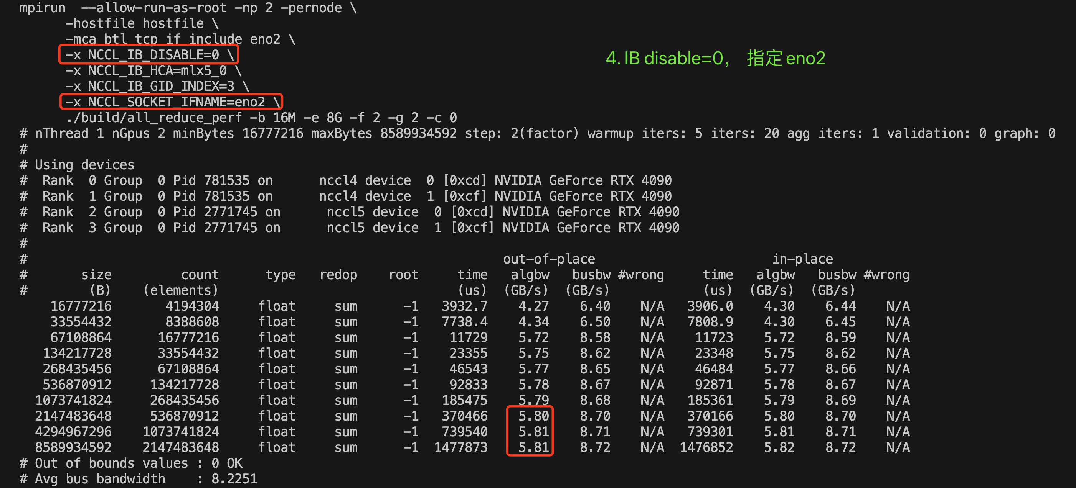This screenshot has height=488, width=1076.
Task: Click the NCCL_IB_GID_INDEX=3 line
Action: (157, 86)
